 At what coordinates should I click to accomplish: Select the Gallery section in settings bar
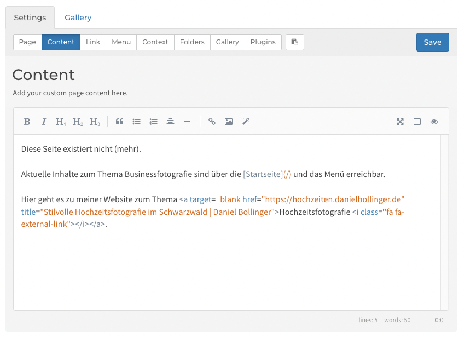click(228, 42)
